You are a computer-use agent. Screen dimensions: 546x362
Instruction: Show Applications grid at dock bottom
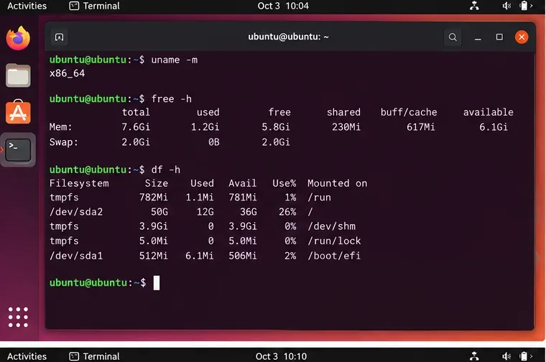click(x=18, y=317)
